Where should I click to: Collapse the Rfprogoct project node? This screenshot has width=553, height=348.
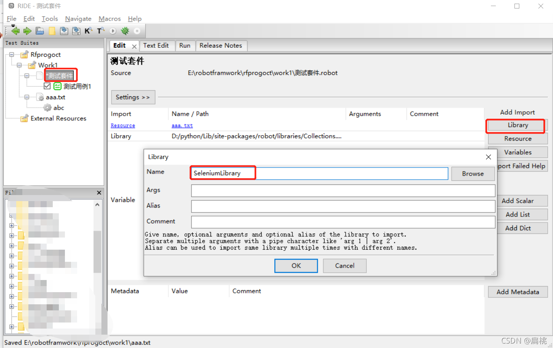pyautogui.click(x=11, y=55)
